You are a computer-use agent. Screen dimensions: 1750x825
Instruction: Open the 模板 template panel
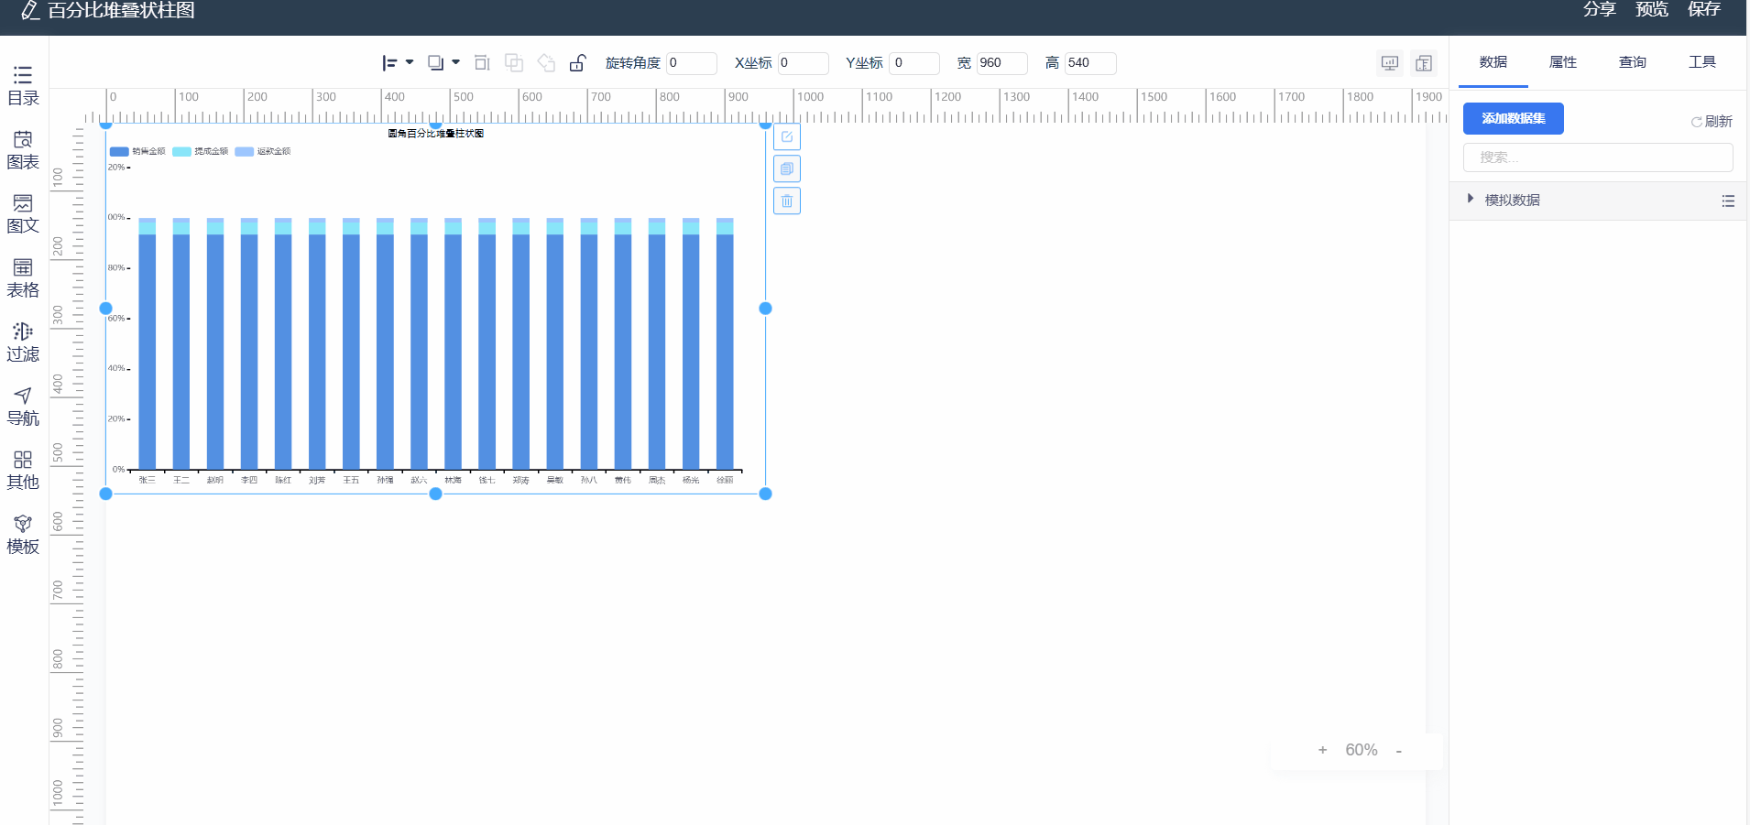[x=23, y=535]
